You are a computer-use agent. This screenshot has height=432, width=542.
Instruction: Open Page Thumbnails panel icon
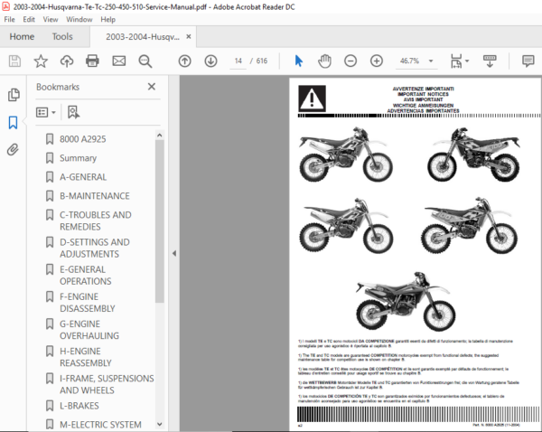pos(14,95)
